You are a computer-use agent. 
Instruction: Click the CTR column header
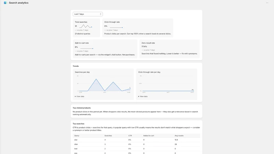click(x=130, y=136)
